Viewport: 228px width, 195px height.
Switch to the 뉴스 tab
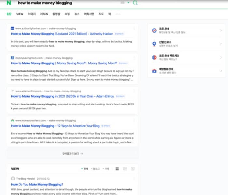(x=77, y=14)
